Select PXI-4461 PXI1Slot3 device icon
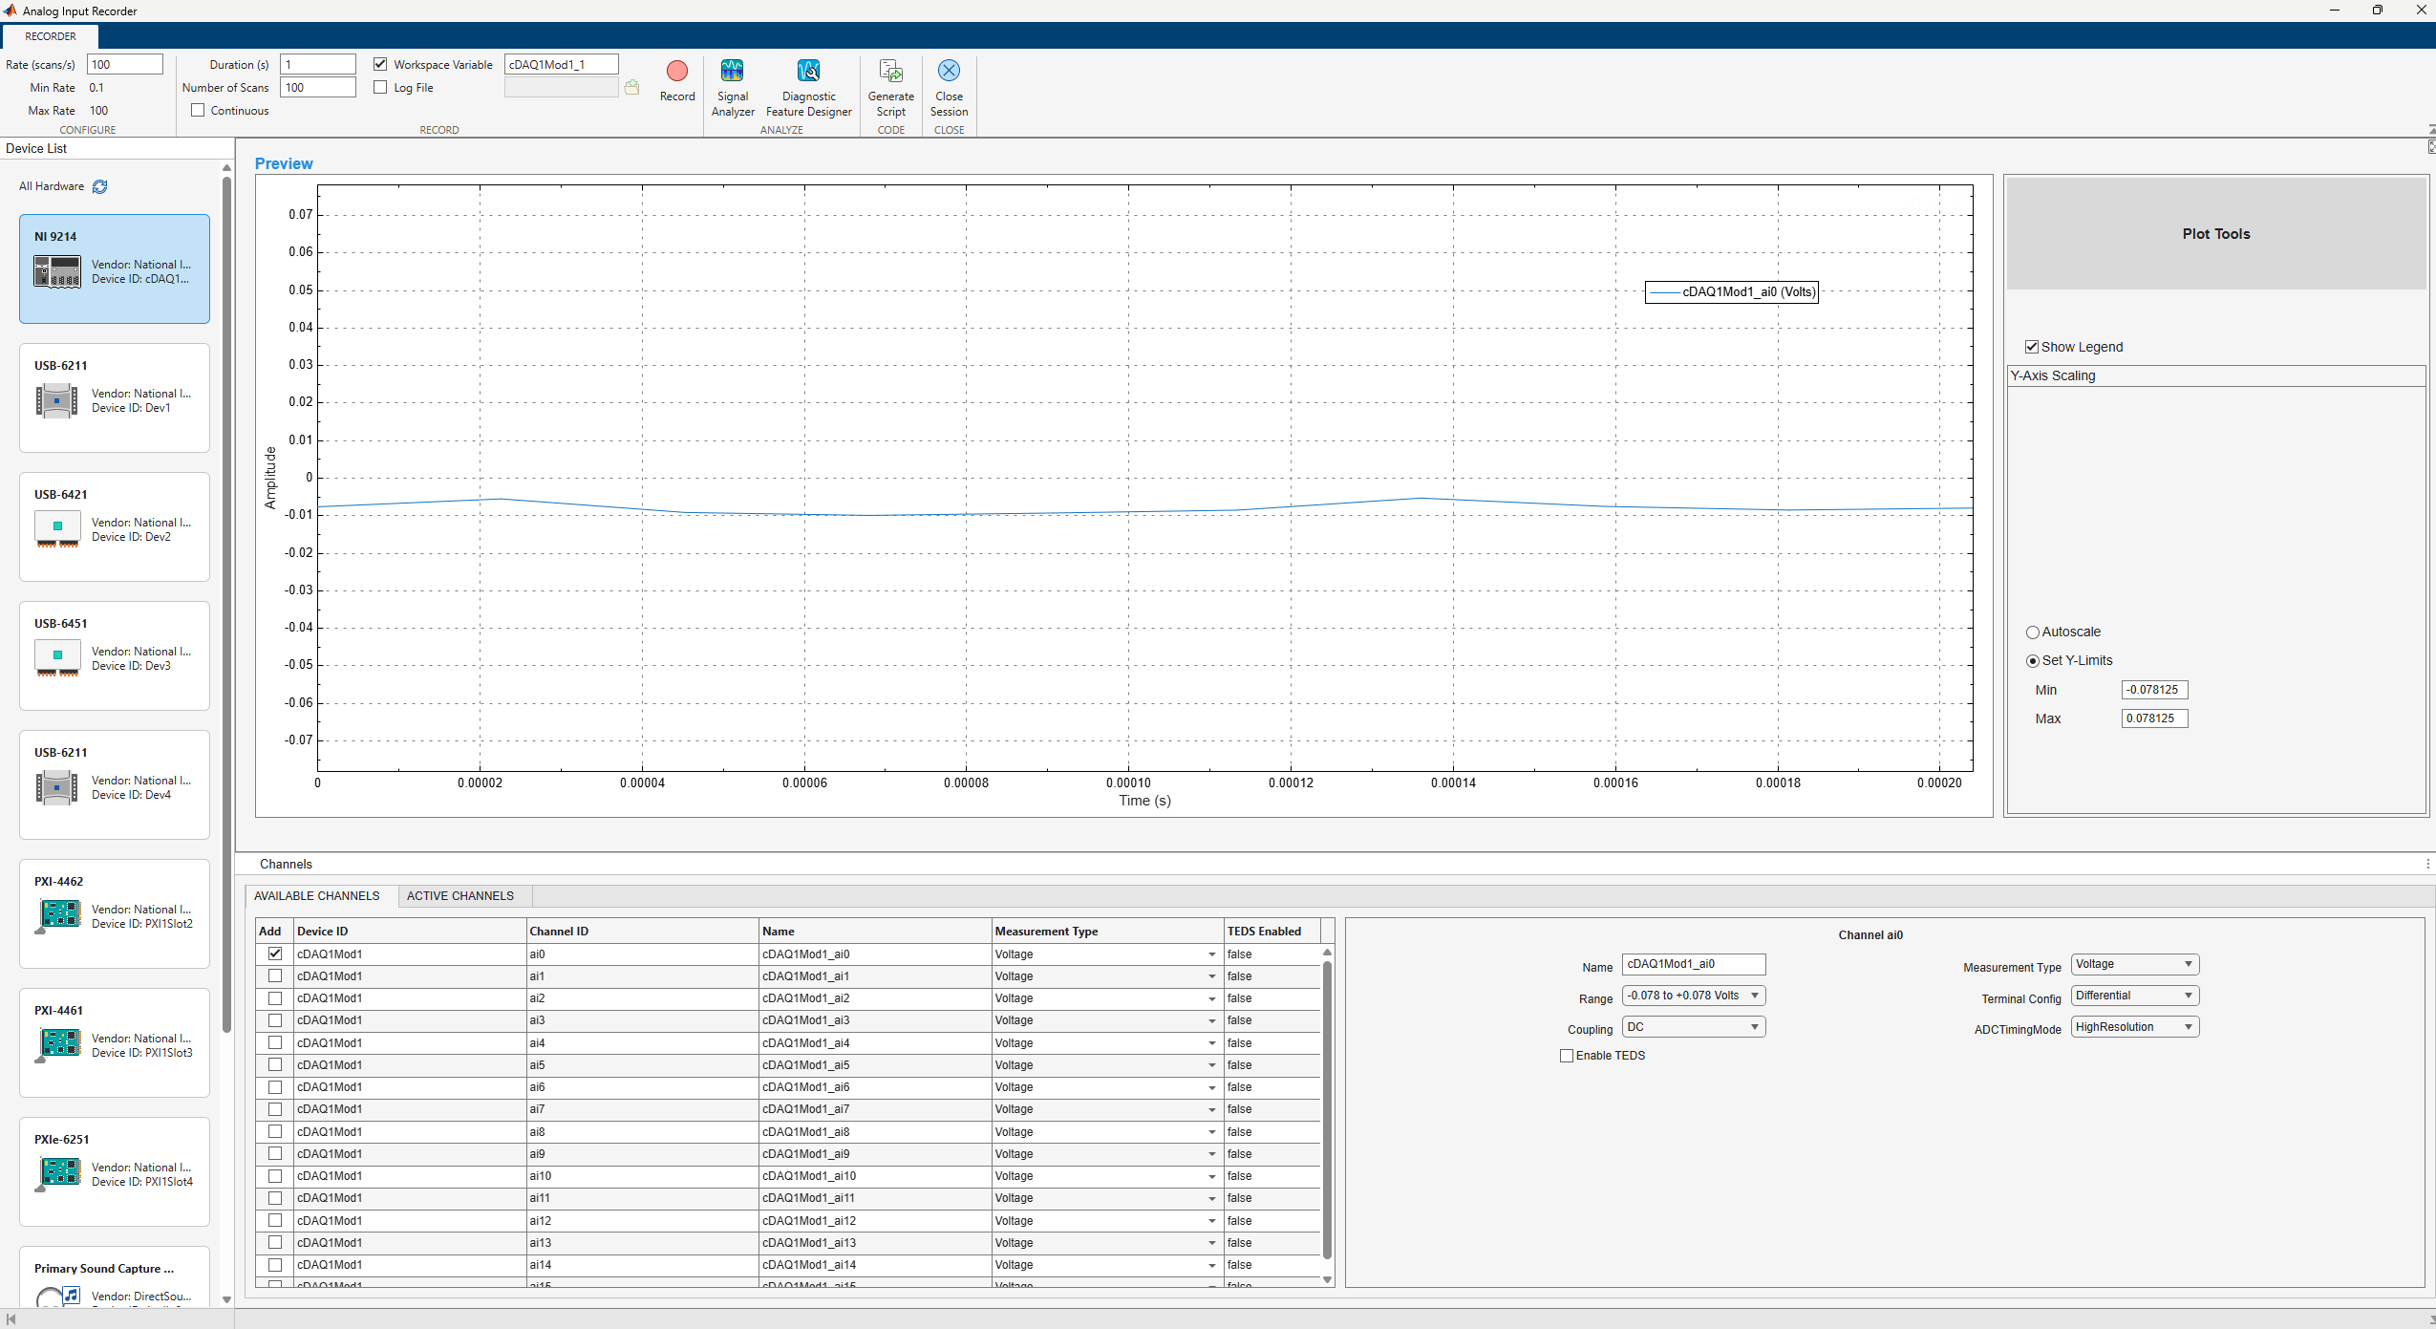Screen dimensions: 2436x1329 [x=59, y=1045]
